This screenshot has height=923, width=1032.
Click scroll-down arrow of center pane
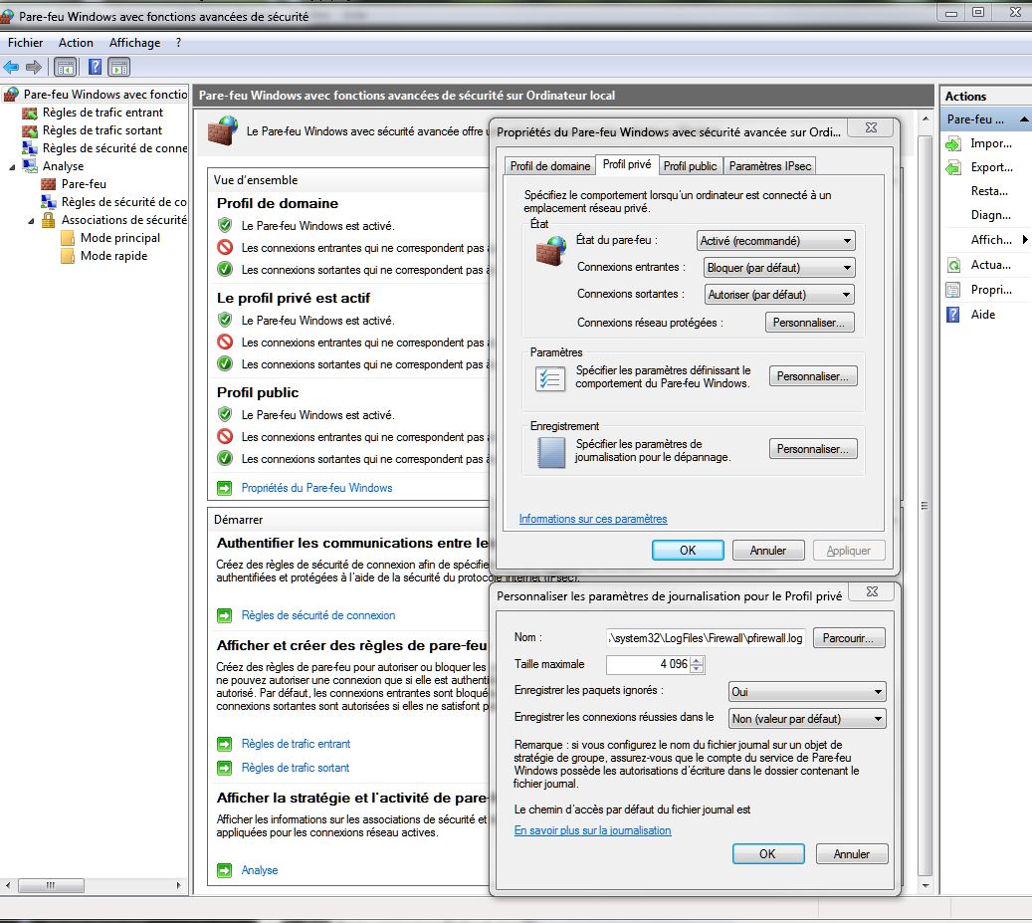(x=926, y=885)
